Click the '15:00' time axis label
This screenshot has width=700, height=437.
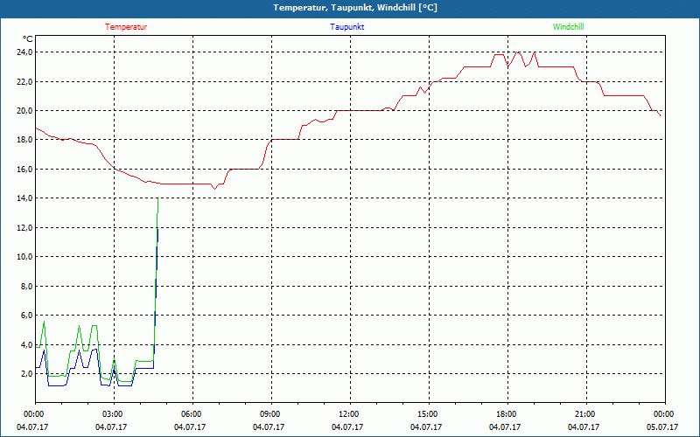tap(426, 414)
